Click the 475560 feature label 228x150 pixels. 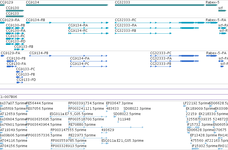[x=197, y=141]
